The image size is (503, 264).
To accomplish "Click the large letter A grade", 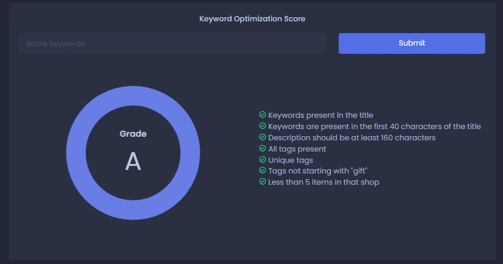I will click(x=133, y=162).
